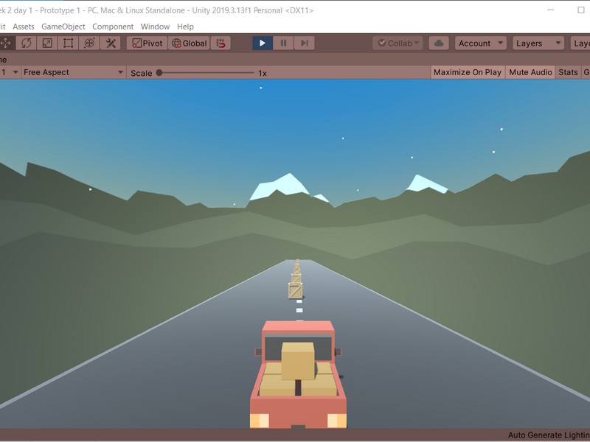590x442 pixels.
Task: Select the Scale tool
Action: pos(46,43)
